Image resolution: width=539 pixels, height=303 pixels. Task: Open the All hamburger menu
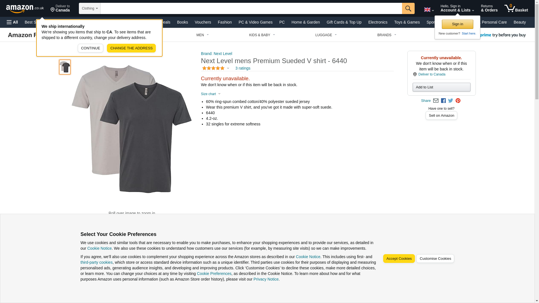(x=12, y=22)
